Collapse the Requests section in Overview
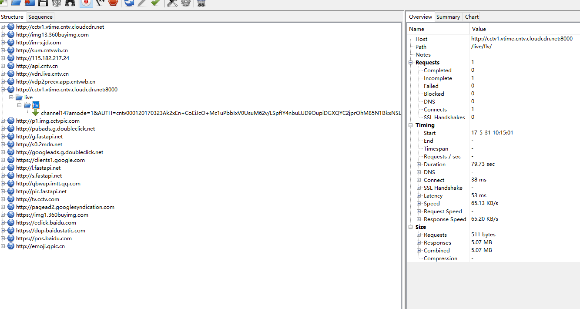The width and height of the screenshot is (580, 309). point(411,63)
